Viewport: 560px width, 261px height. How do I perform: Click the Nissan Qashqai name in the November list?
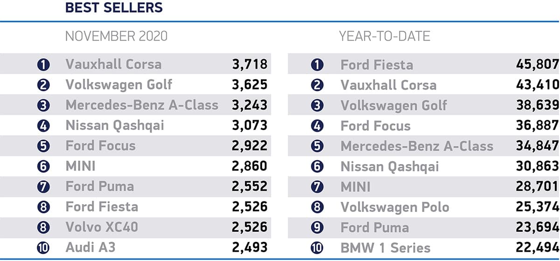click(115, 125)
